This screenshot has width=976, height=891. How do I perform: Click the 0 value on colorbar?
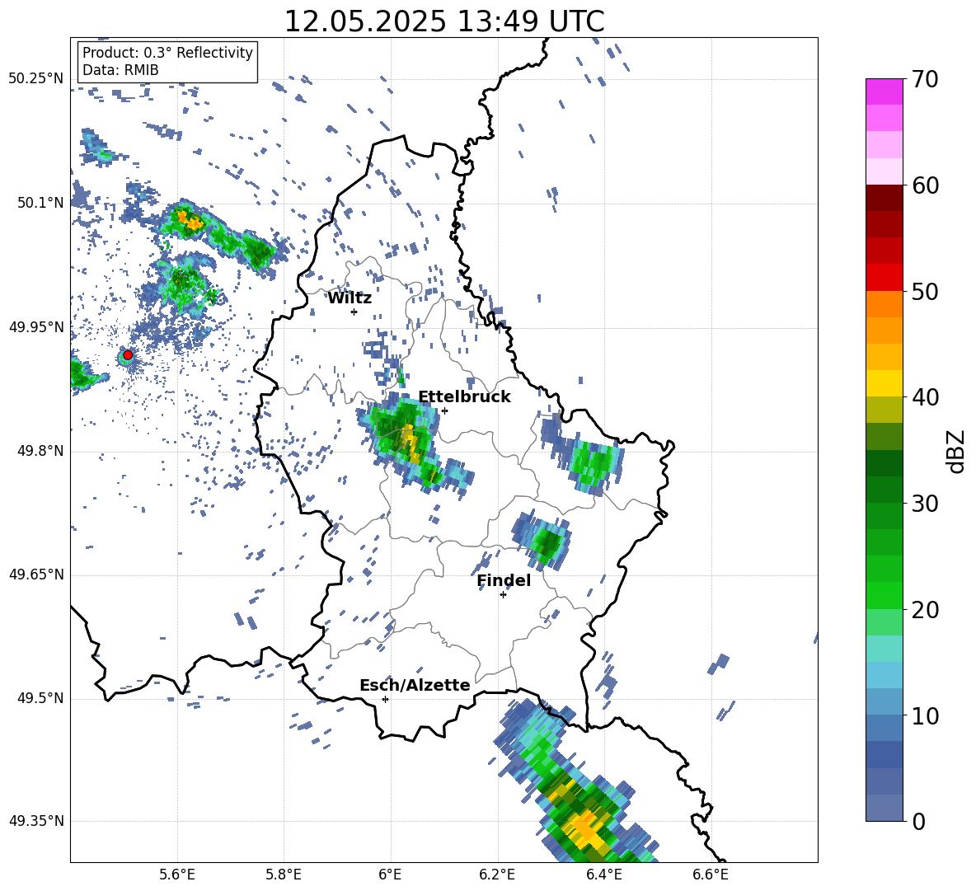(917, 821)
